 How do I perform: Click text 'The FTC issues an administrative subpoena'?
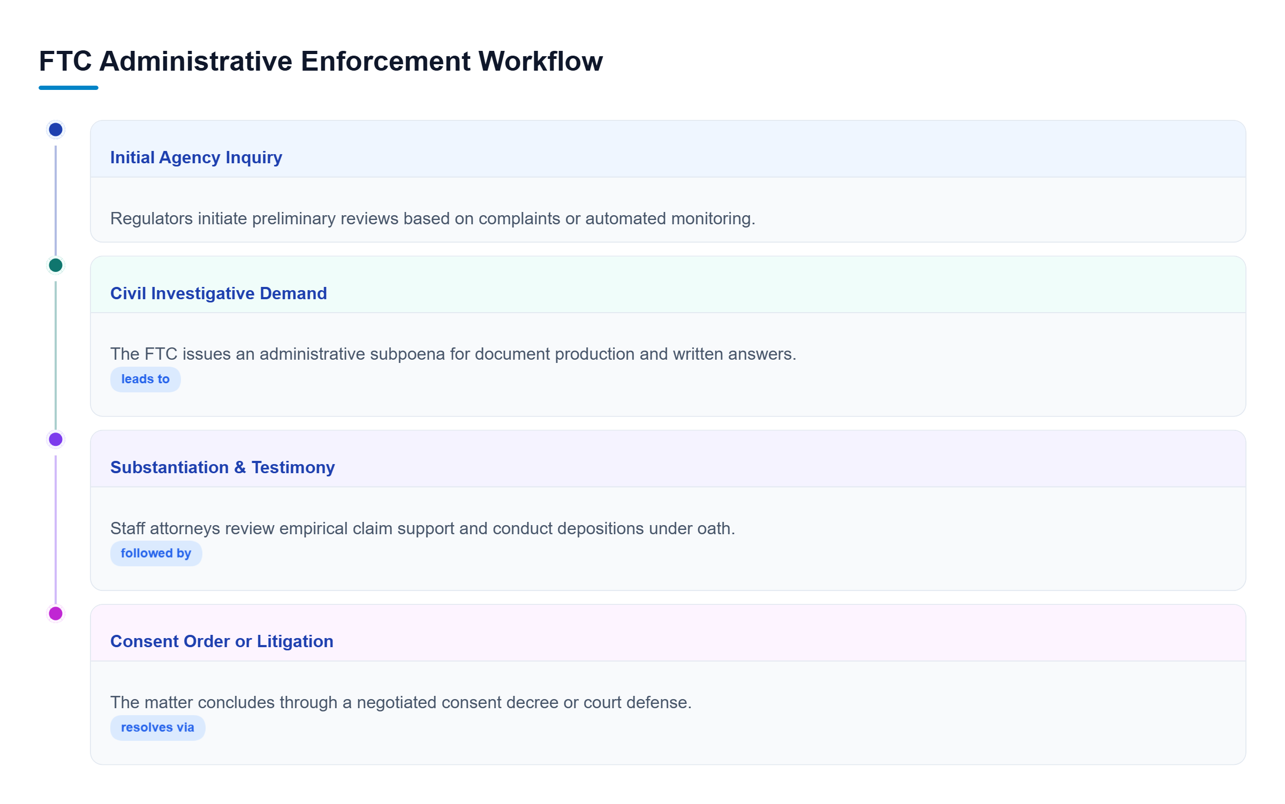[278, 354]
